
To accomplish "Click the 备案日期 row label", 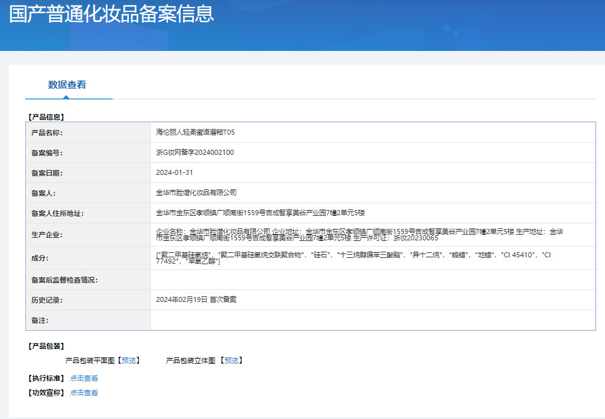I will [x=47, y=172].
